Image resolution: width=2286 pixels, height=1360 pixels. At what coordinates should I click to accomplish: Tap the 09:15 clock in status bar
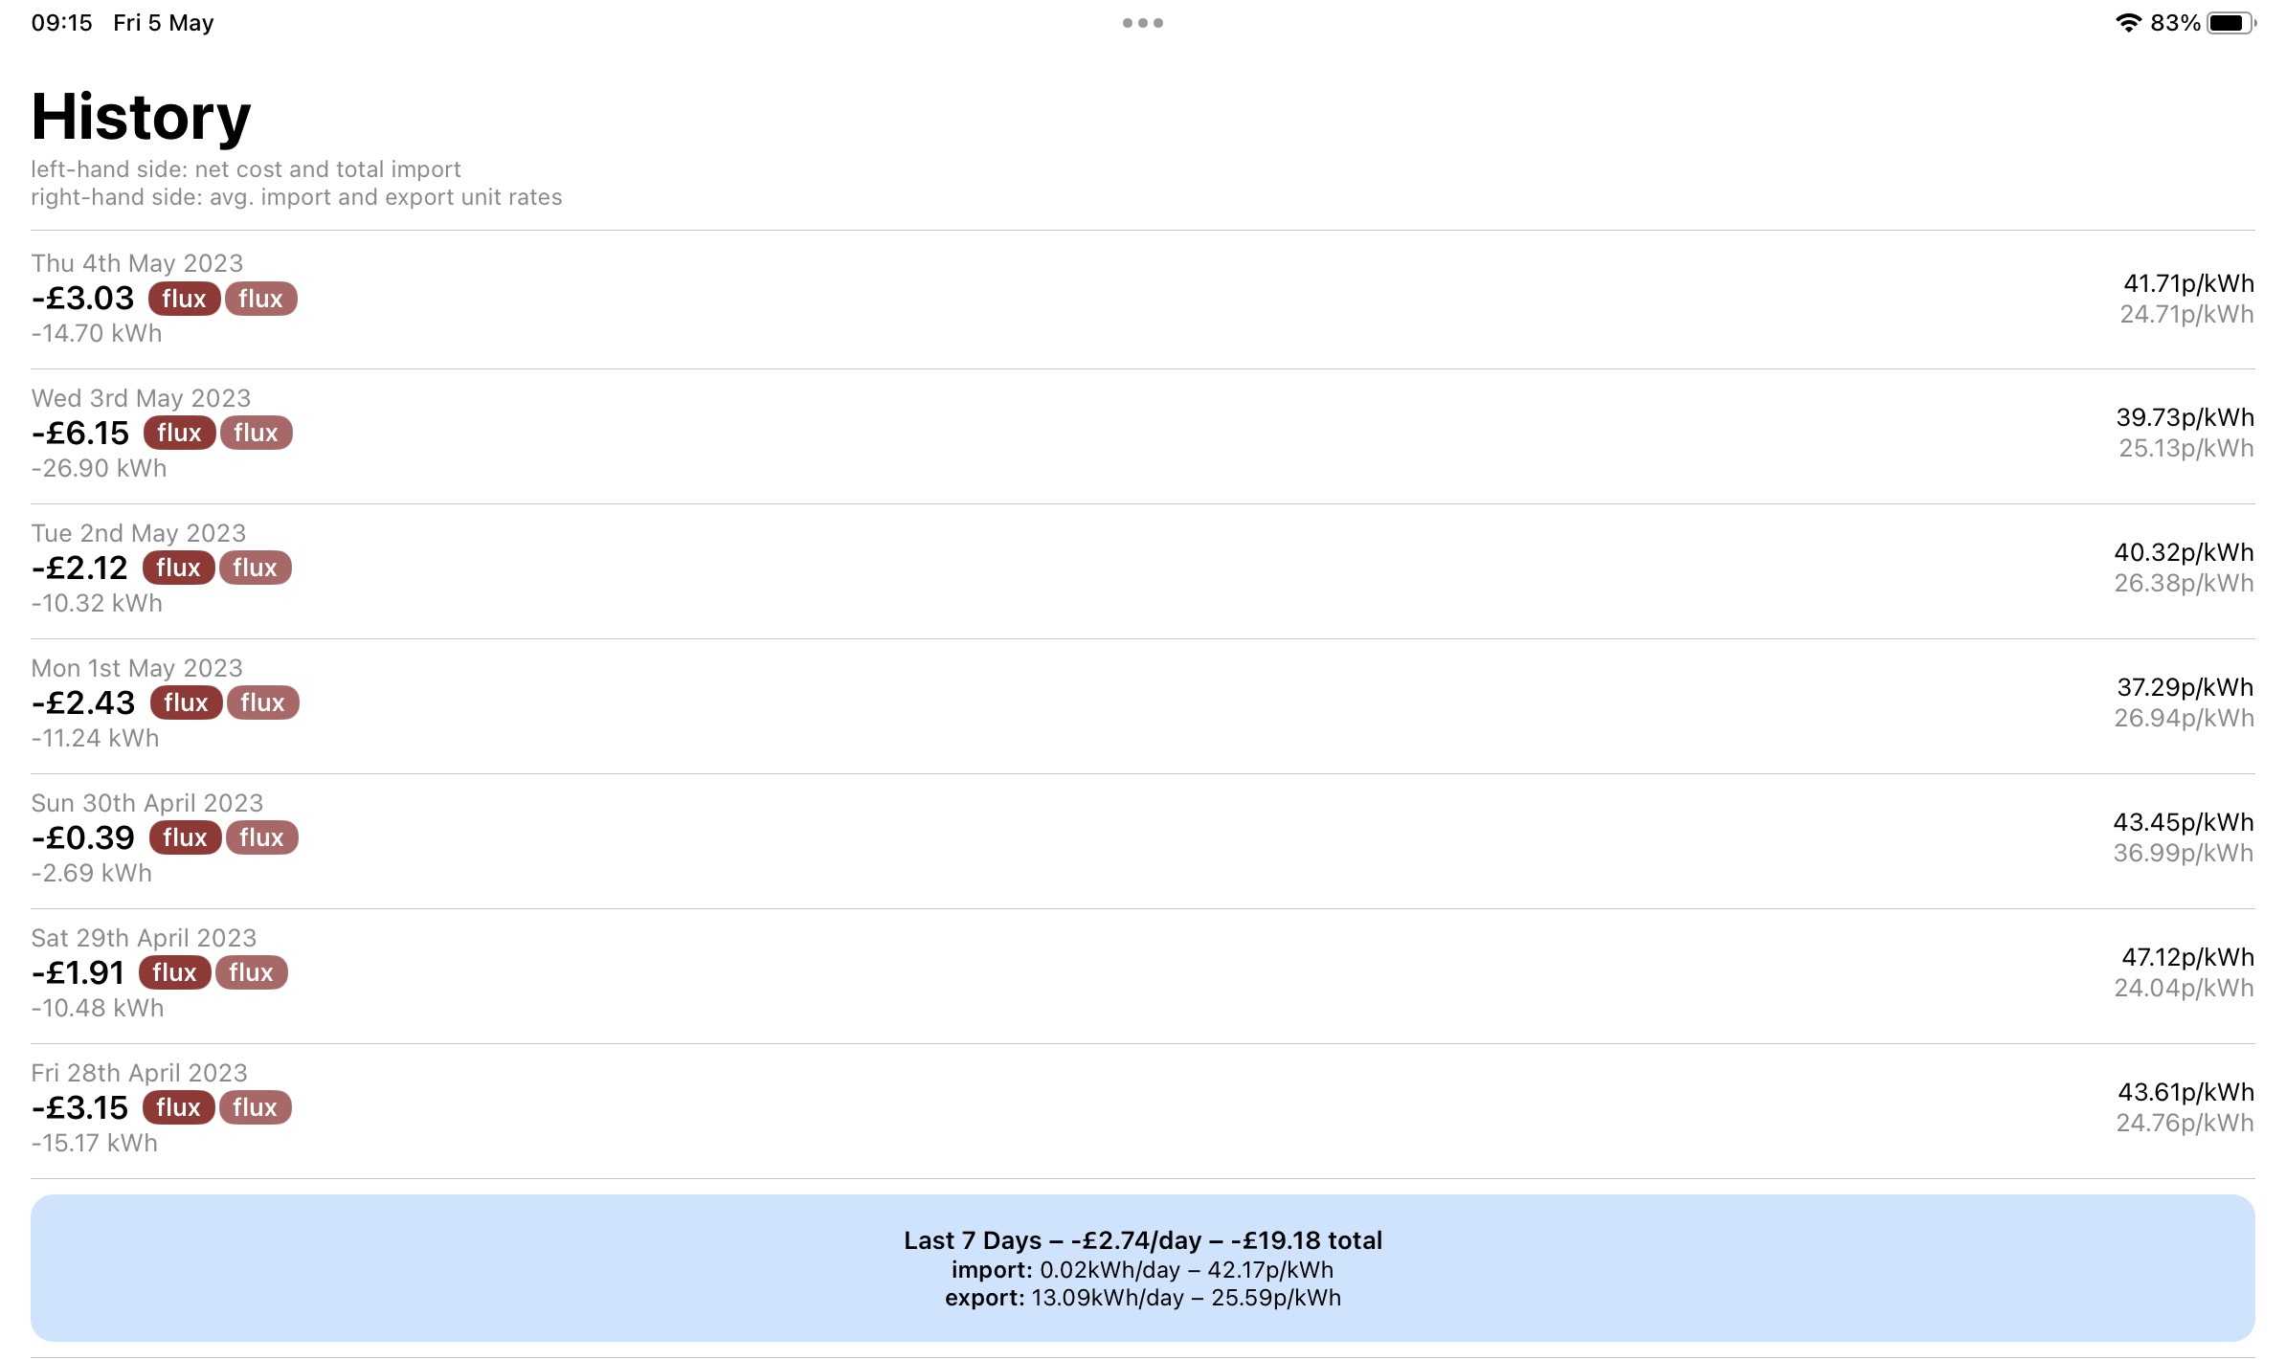pos(62,23)
